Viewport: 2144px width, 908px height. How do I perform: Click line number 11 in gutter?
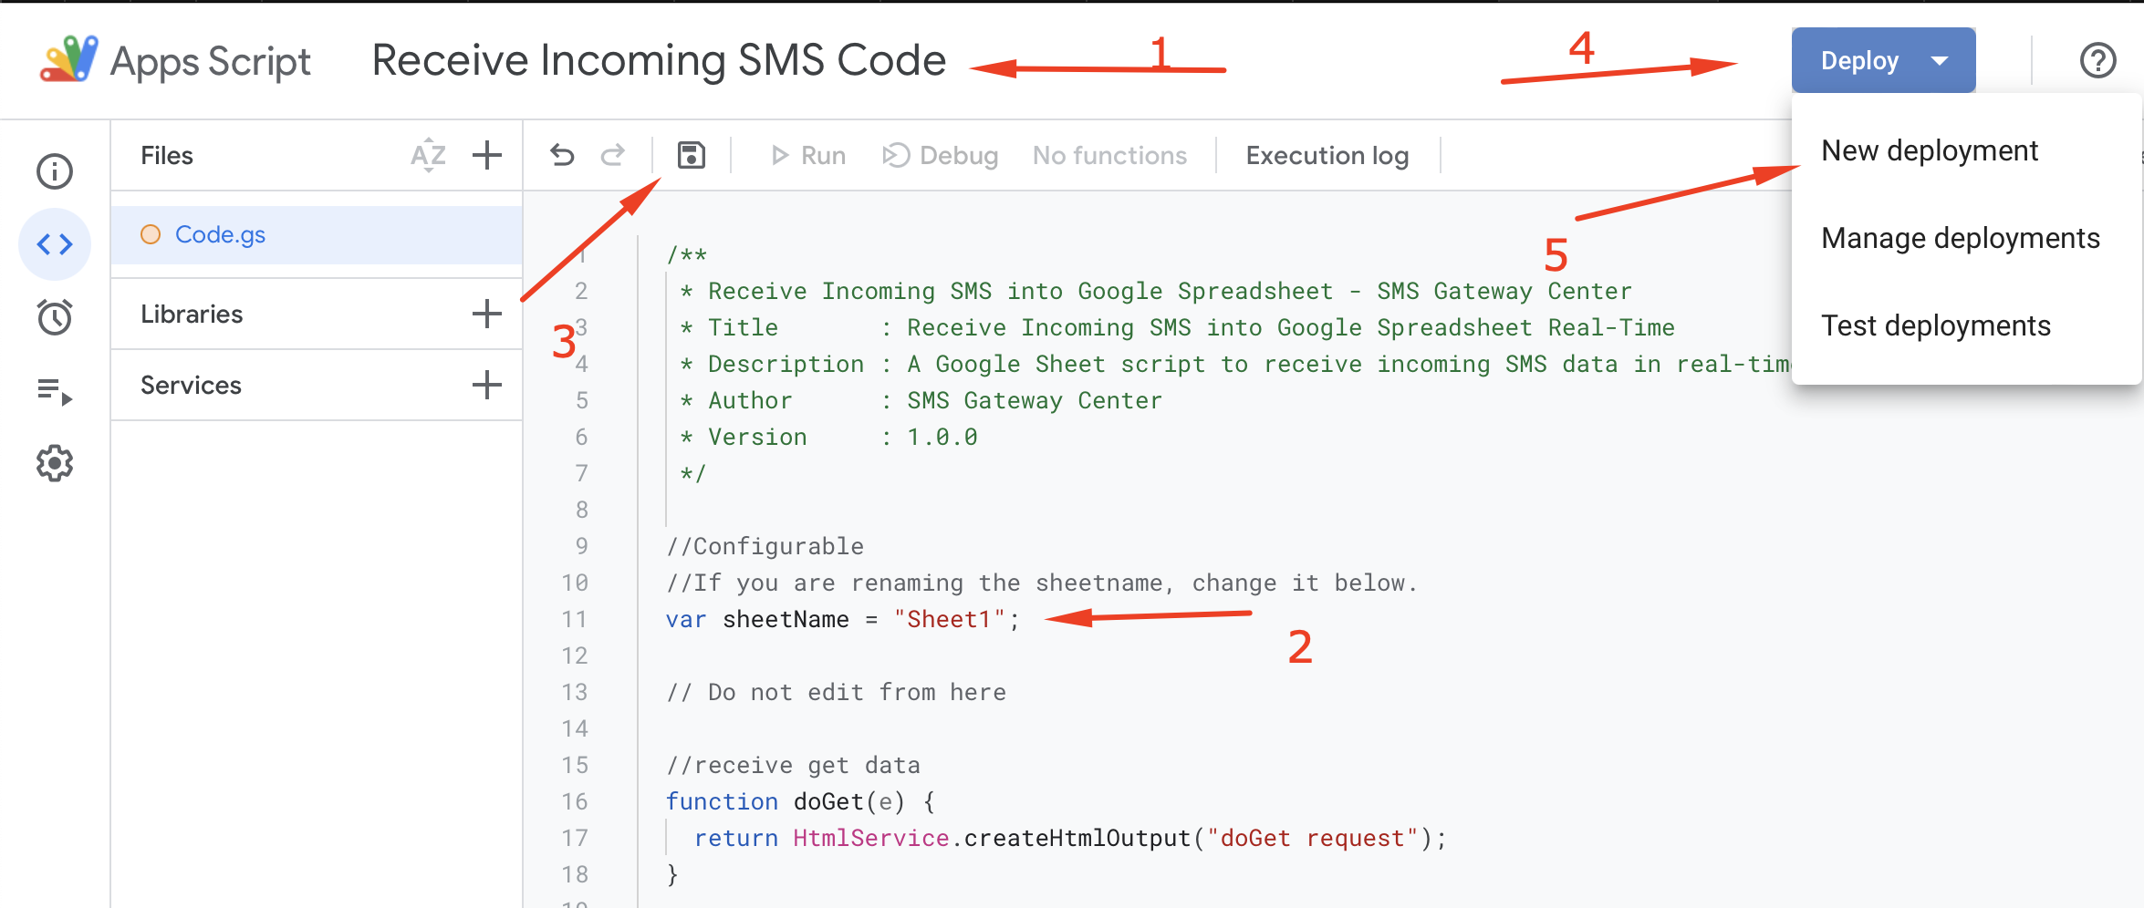coord(575,619)
